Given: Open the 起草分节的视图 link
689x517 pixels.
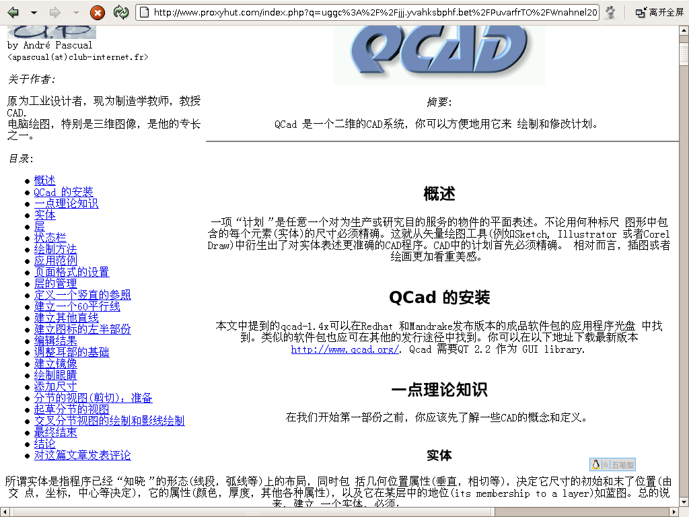Looking at the screenshot, I should pyautogui.click(x=71, y=409).
